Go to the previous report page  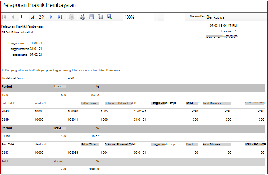click(13, 17)
